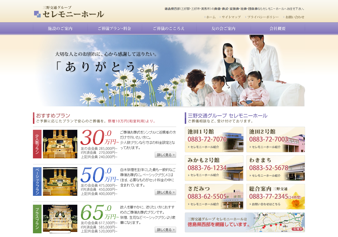Open 友の会ご案内 menu item

tap(223, 29)
